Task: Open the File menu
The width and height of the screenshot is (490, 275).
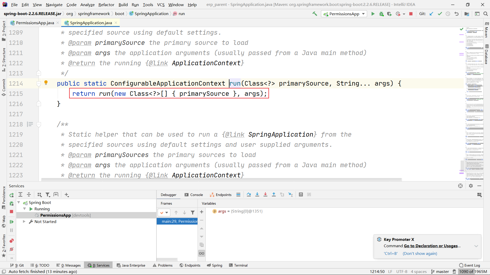Action: (14, 5)
